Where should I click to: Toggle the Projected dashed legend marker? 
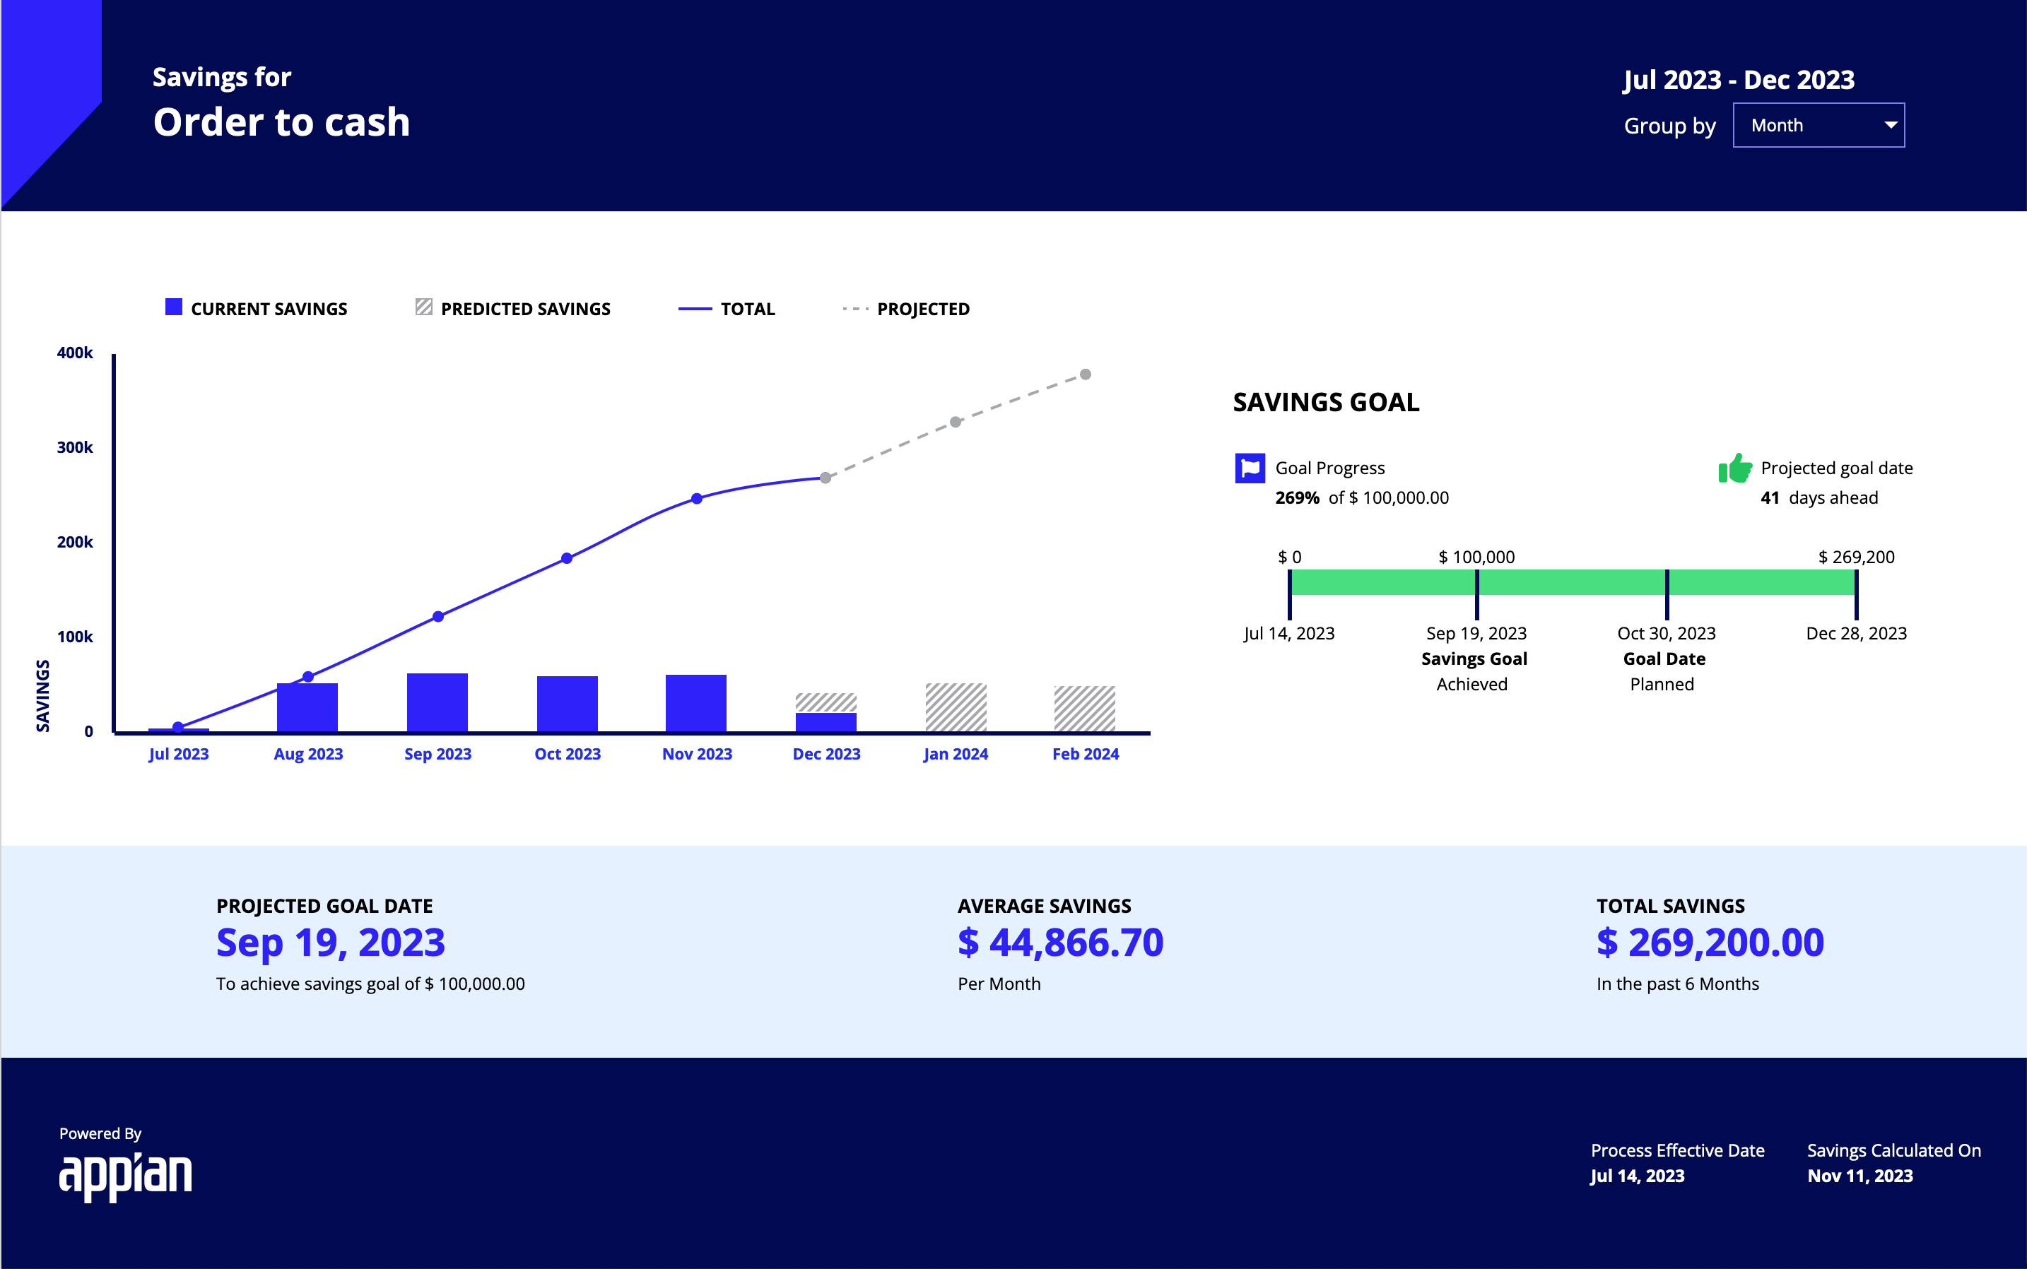[x=854, y=309]
